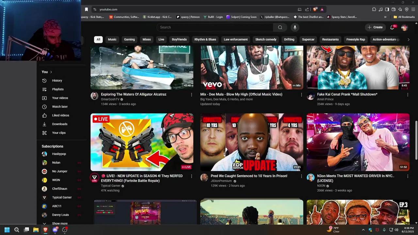Click the YouTube search input field
The image size is (418, 235).
[x=215, y=27]
